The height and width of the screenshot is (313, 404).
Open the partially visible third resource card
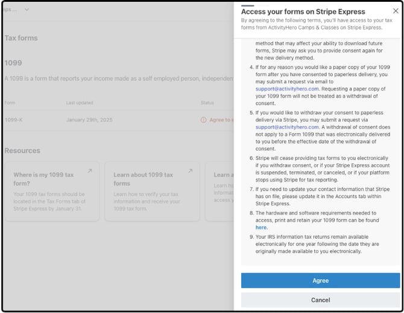[x=219, y=191]
